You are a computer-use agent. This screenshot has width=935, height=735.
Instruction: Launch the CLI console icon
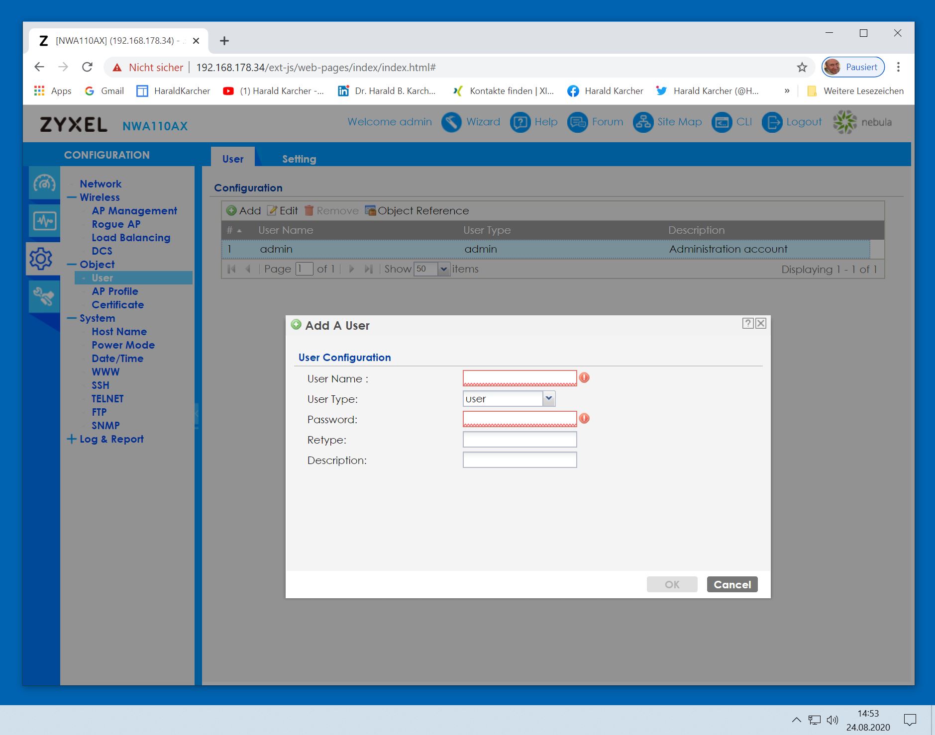coord(722,122)
